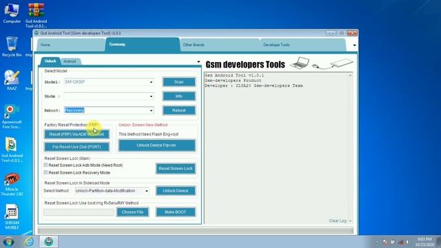Click the Unlock Device button
Viewport: 441px width, 248px height.
(x=176, y=191)
